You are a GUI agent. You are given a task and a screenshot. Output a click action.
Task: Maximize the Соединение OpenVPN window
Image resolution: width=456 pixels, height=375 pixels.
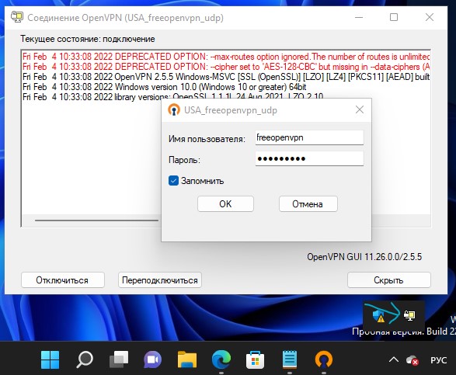click(394, 17)
